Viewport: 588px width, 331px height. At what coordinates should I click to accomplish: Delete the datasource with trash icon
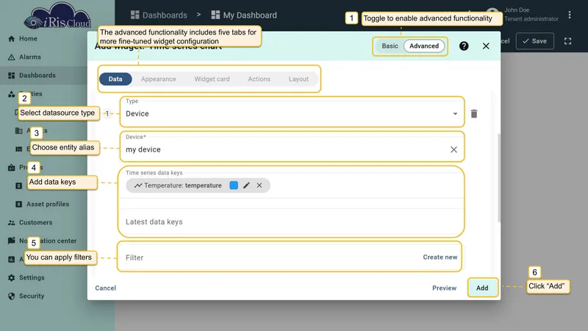pyautogui.click(x=474, y=114)
